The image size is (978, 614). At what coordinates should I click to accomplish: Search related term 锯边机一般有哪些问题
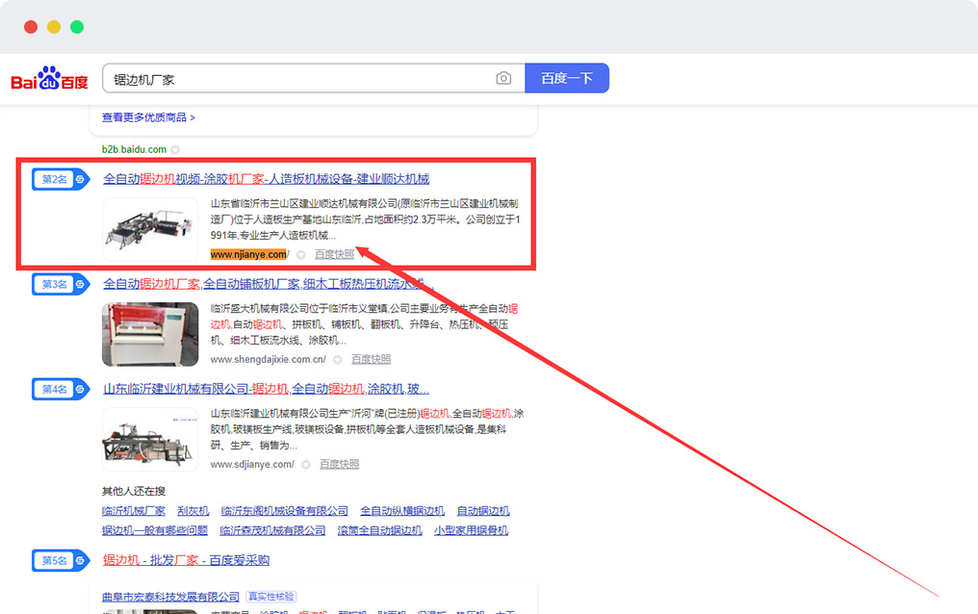155,530
